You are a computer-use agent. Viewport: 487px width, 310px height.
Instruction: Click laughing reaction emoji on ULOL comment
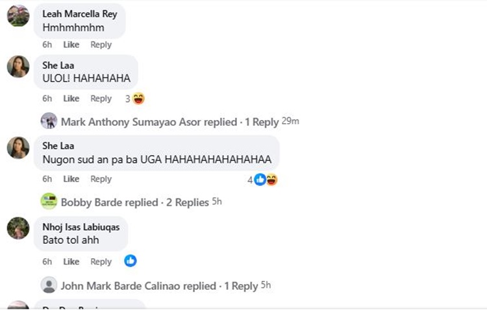(138, 99)
